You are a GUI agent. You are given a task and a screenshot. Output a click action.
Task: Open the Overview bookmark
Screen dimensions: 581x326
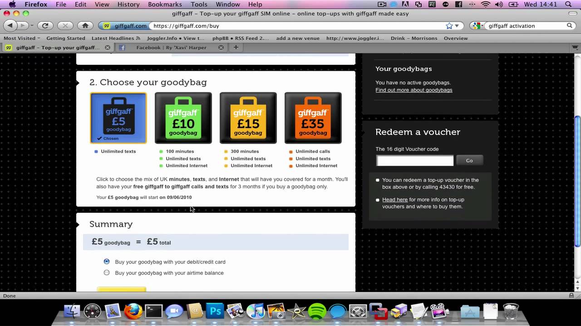pos(456,38)
